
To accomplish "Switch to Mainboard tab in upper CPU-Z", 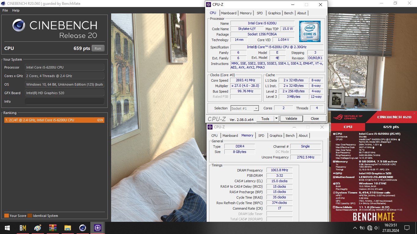I will (x=229, y=13).
